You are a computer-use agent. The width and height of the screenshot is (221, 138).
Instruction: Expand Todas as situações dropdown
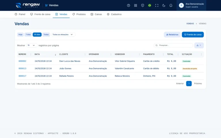(63, 34)
